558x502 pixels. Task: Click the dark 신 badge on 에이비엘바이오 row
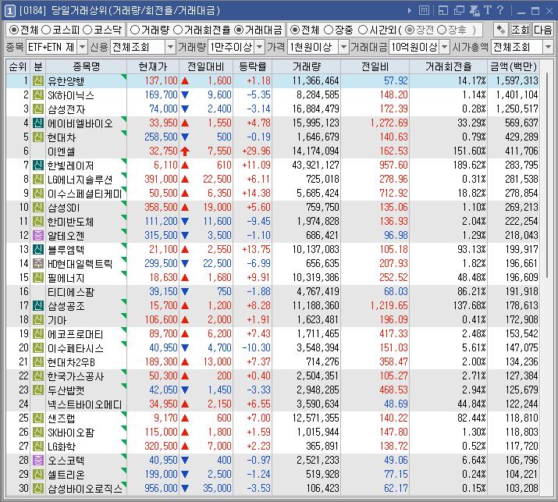[38, 123]
